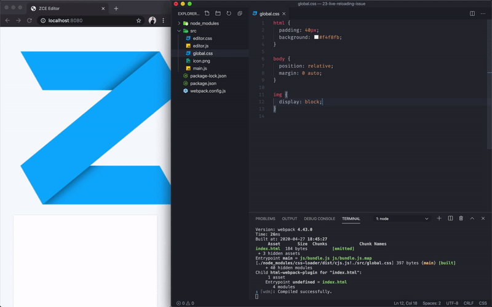The width and height of the screenshot is (492, 307).
Task: Close the global.css editor tab
Action: 284,14
